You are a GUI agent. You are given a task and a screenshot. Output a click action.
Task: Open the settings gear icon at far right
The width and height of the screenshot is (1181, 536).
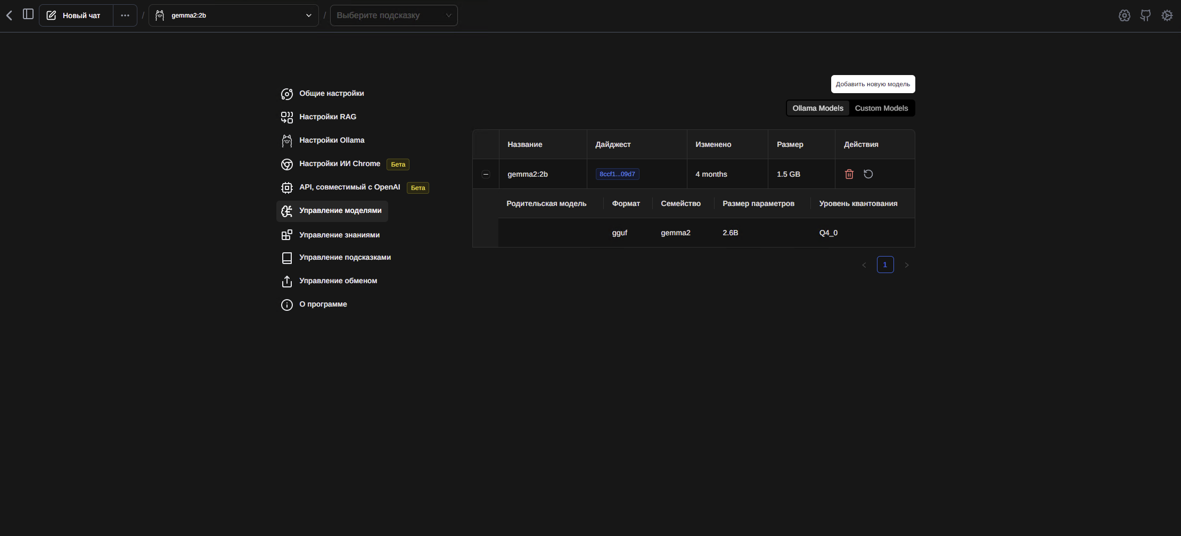[x=1167, y=15]
